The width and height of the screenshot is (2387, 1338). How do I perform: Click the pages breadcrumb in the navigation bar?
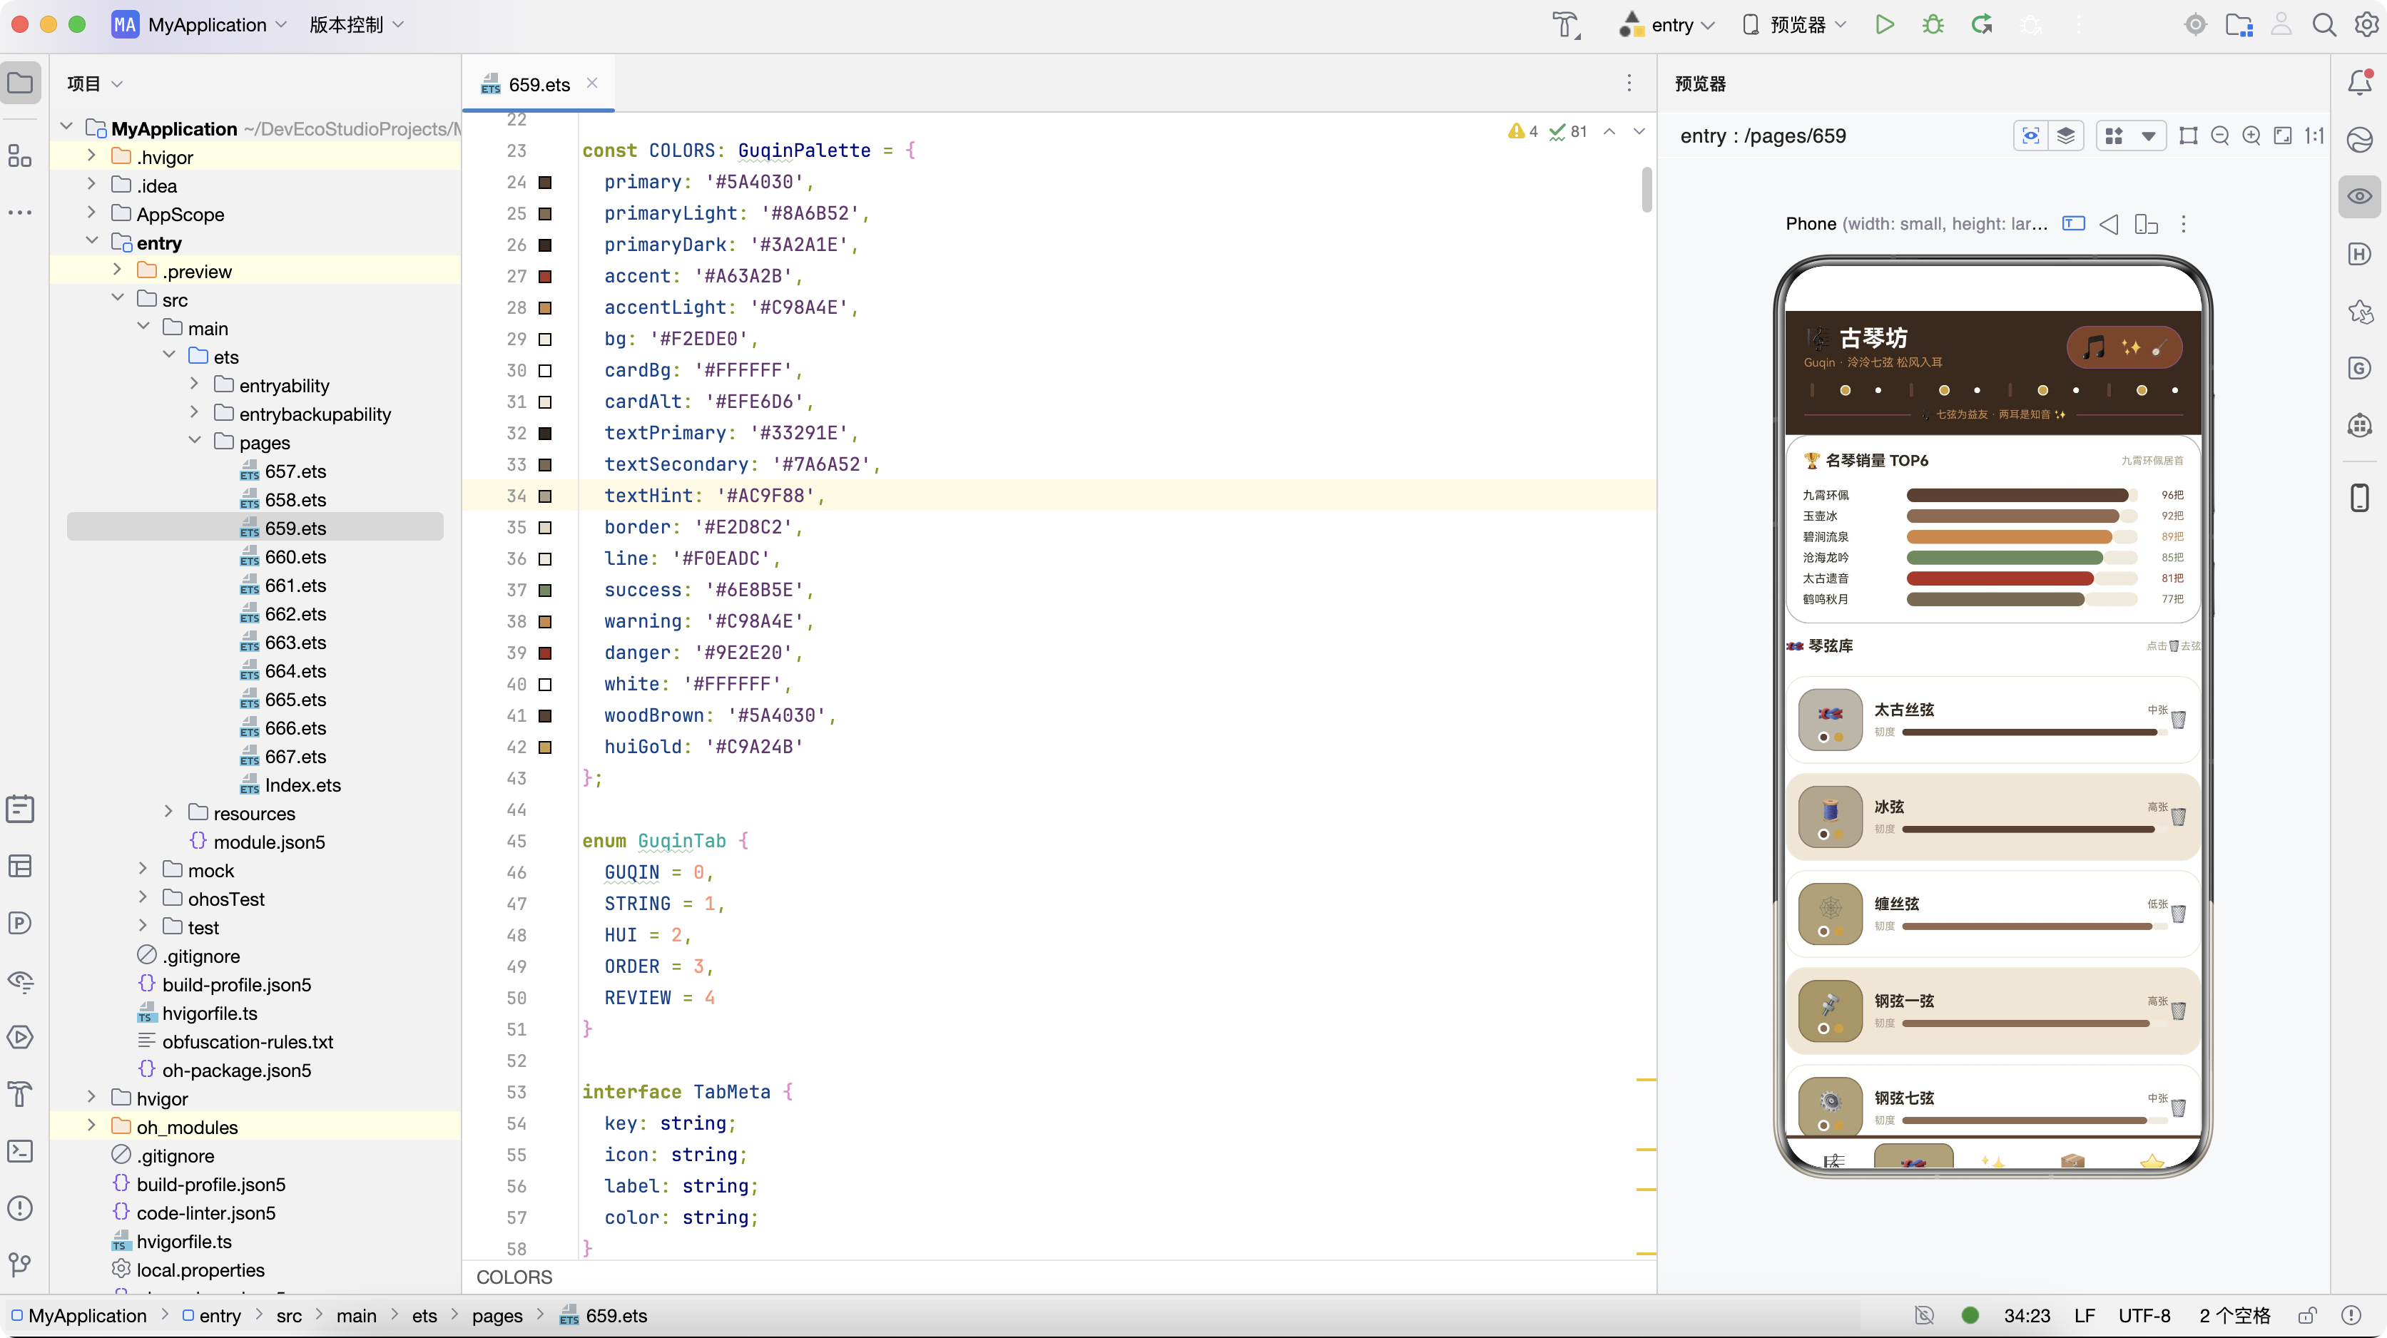[497, 1316]
